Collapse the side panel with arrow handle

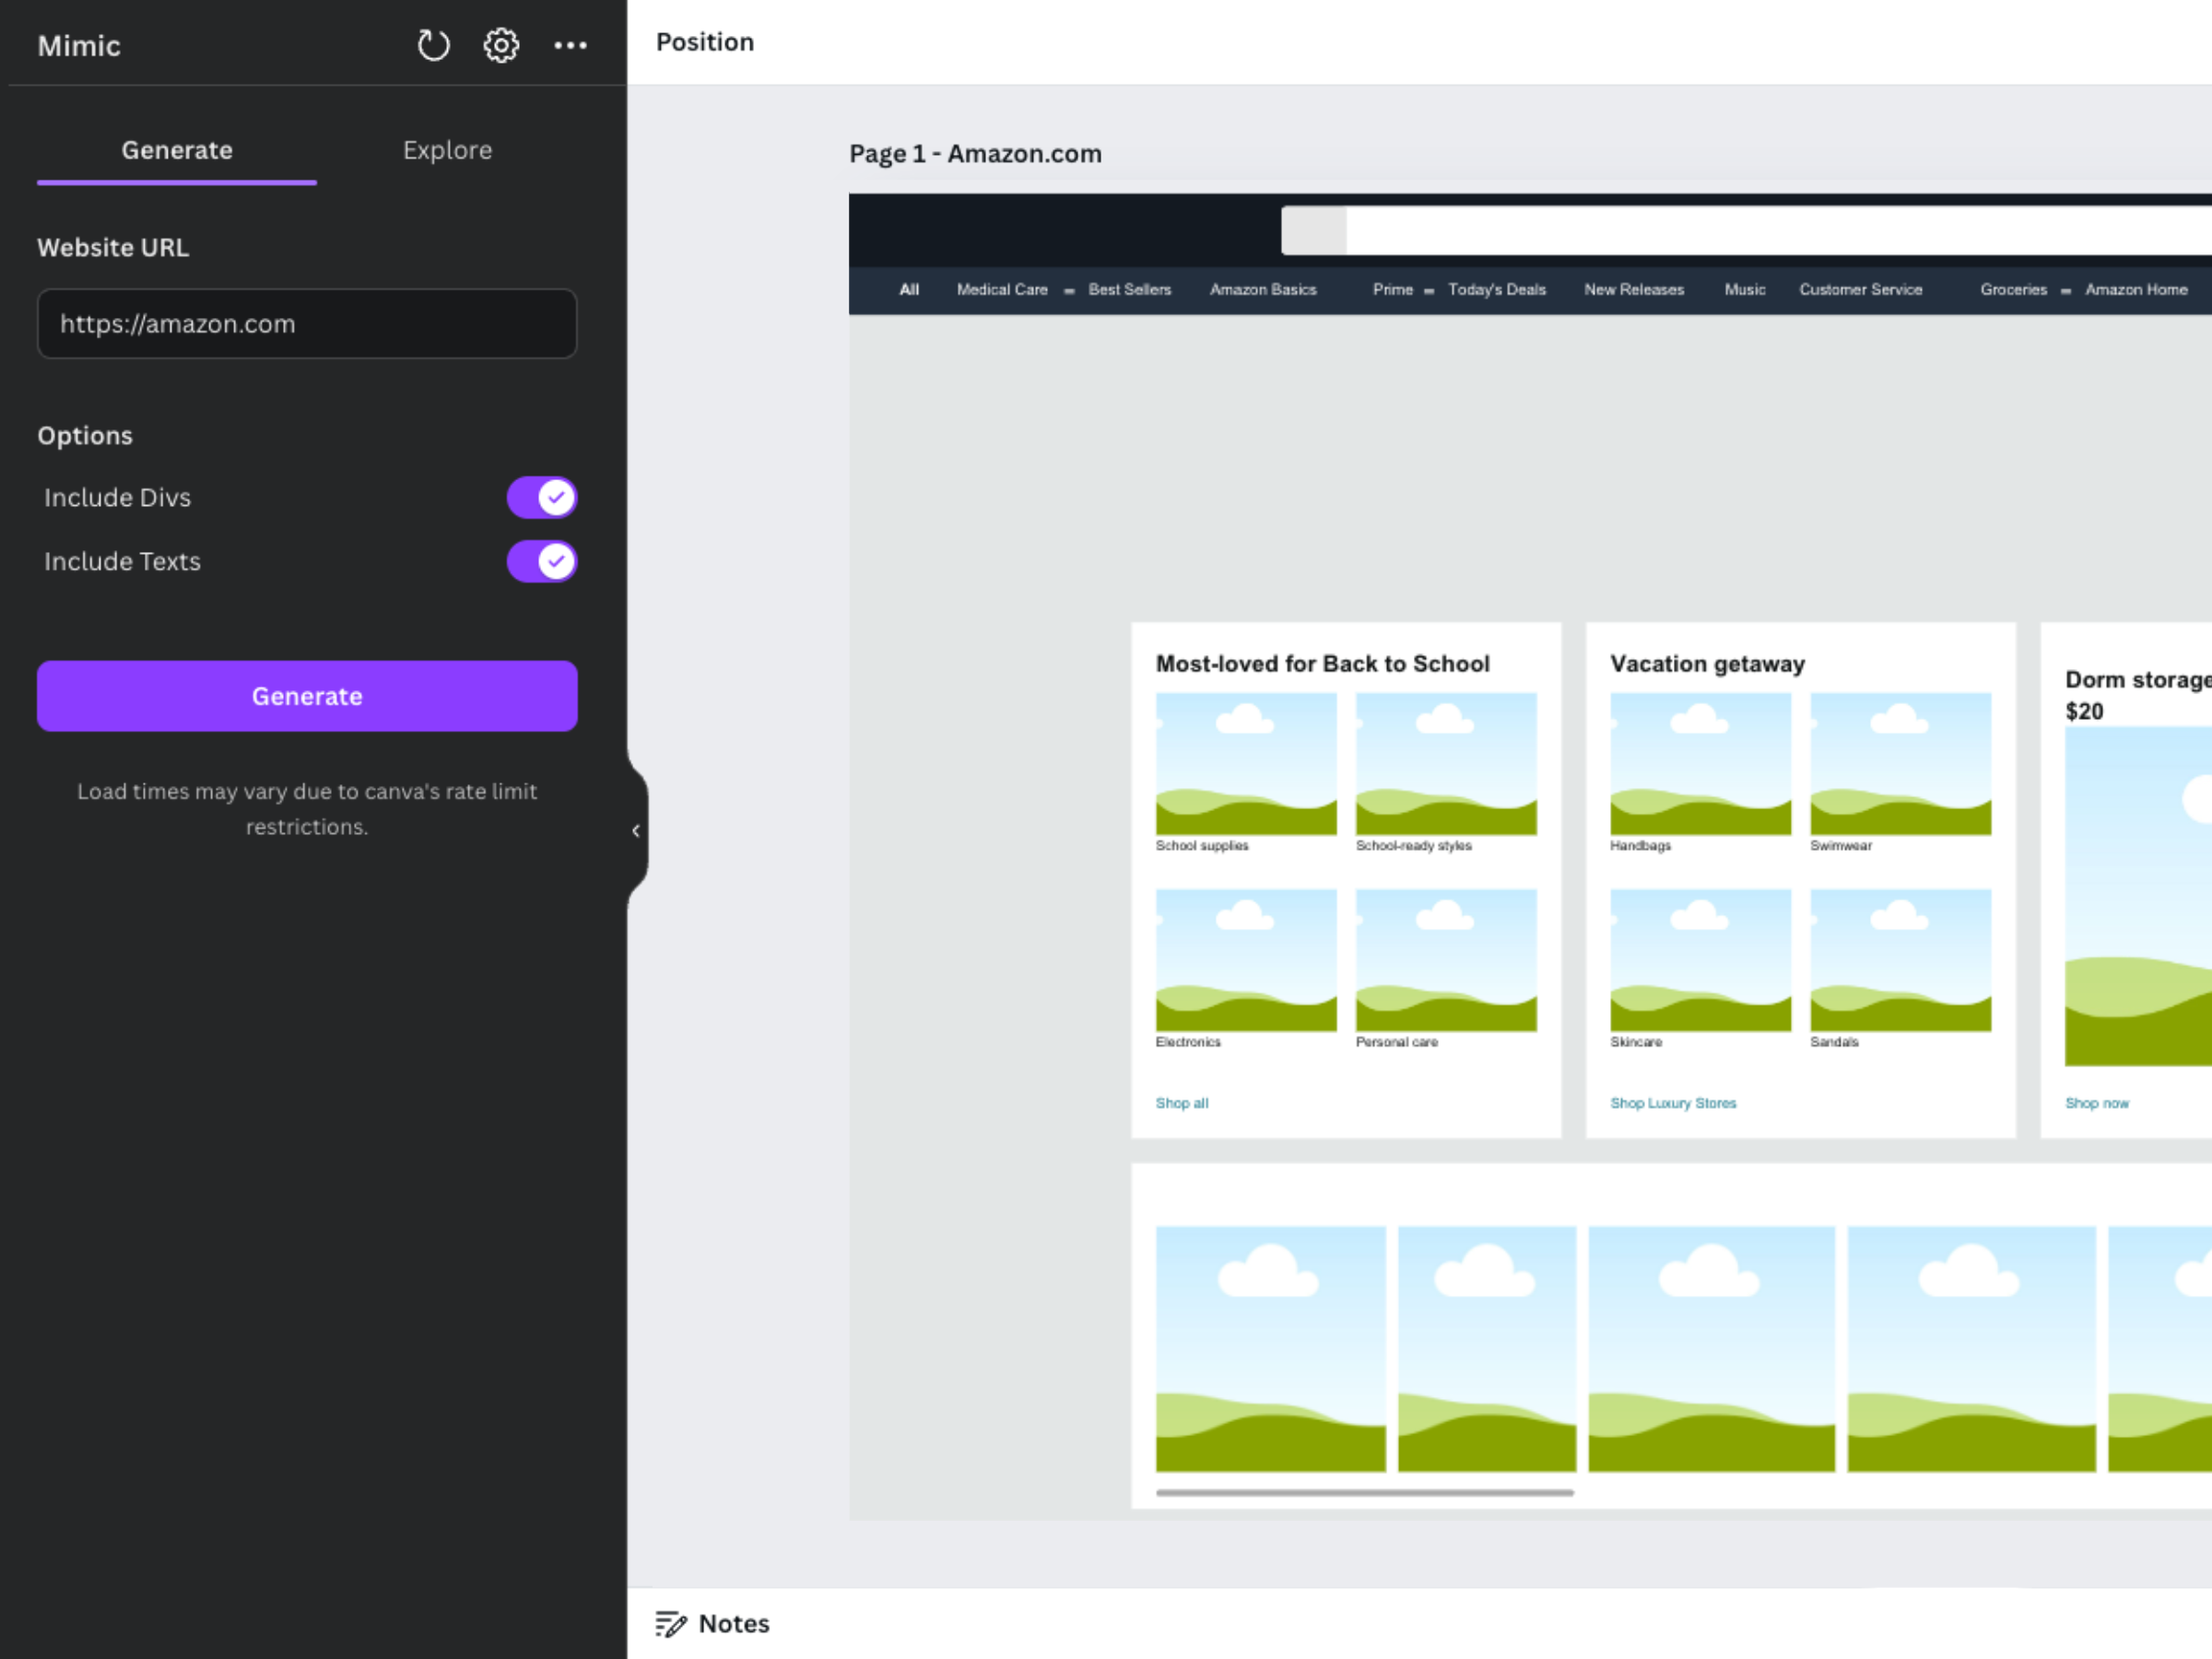(x=636, y=830)
